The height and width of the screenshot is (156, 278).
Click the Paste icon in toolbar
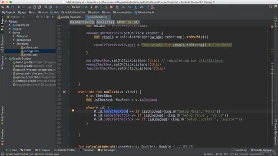[40, 7]
